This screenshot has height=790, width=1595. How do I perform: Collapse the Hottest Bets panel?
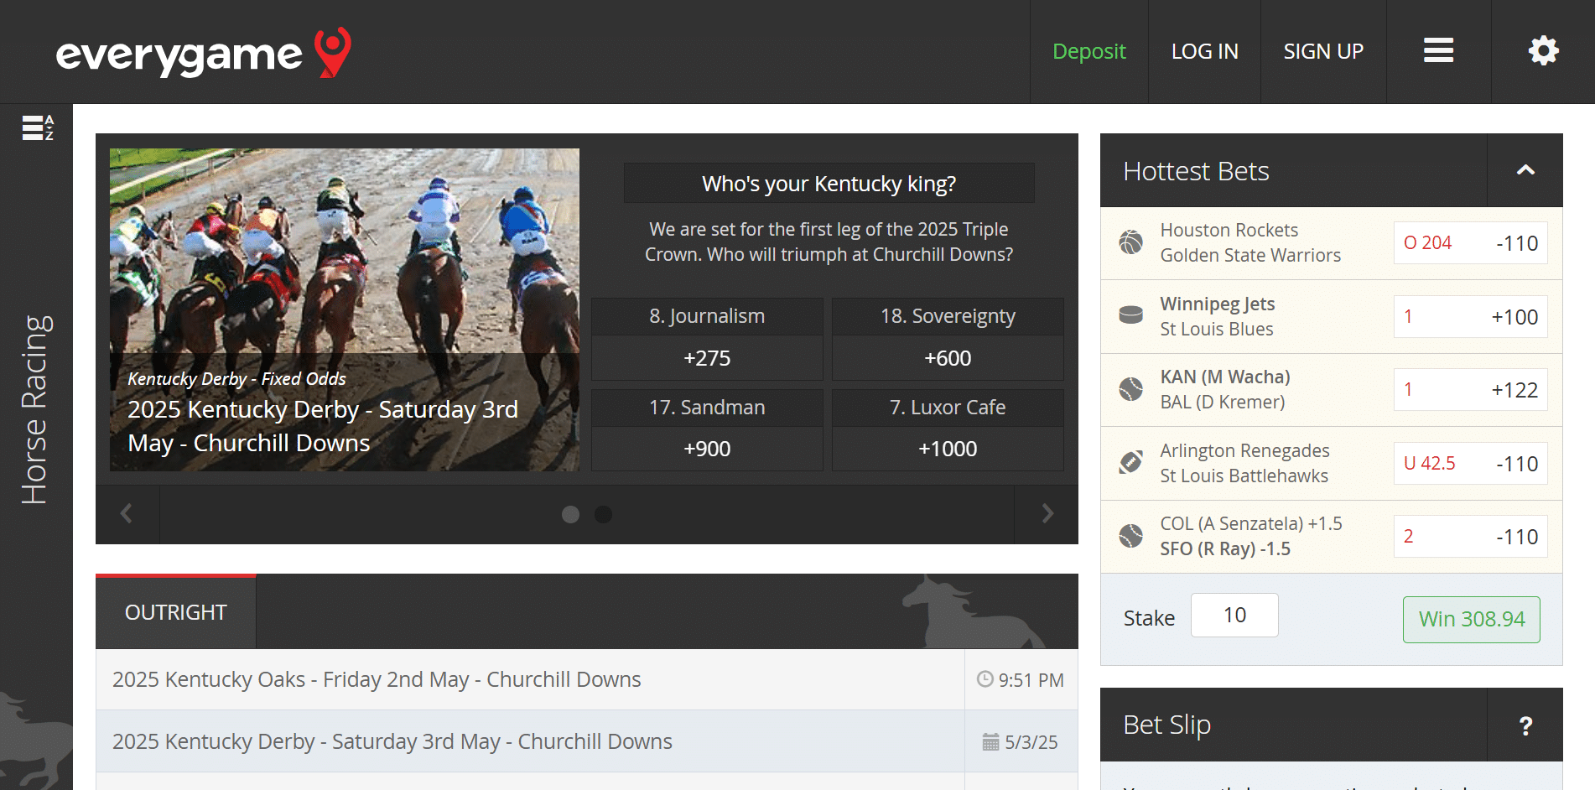coord(1525,170)
